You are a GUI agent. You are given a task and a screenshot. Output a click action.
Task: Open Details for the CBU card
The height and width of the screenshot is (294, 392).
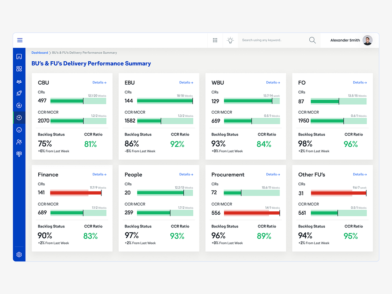coord(99,82)
